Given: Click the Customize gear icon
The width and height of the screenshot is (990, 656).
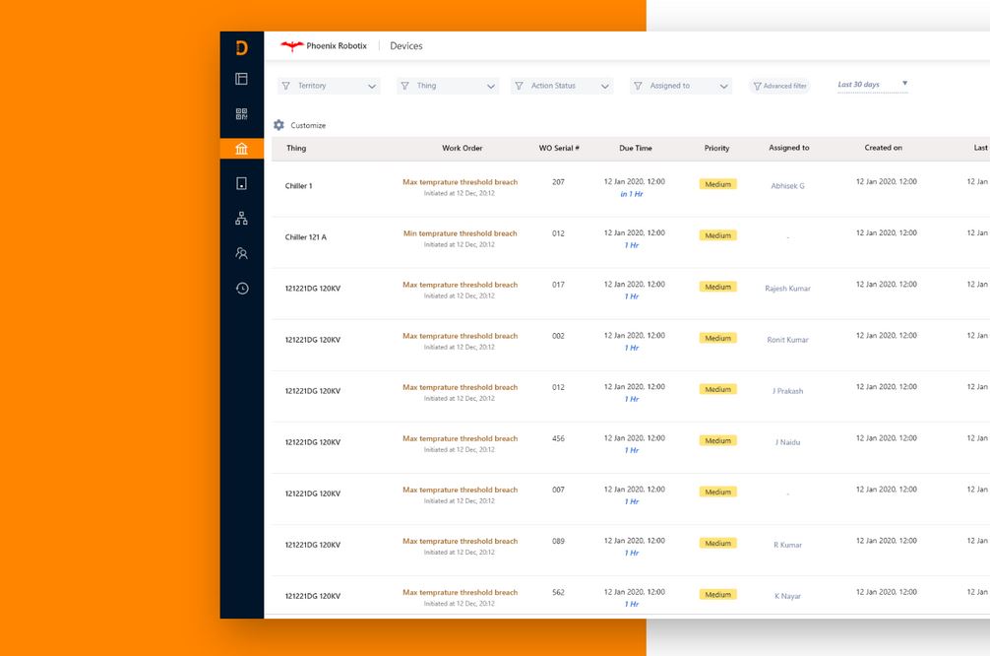Looking at the screenshot, I should [279, 125].
